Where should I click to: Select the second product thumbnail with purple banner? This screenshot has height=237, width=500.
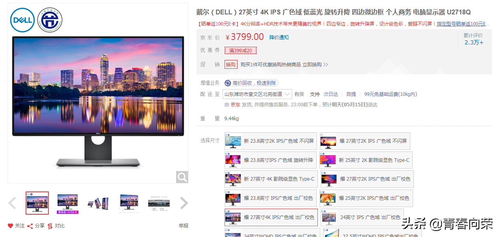(67, 203)
